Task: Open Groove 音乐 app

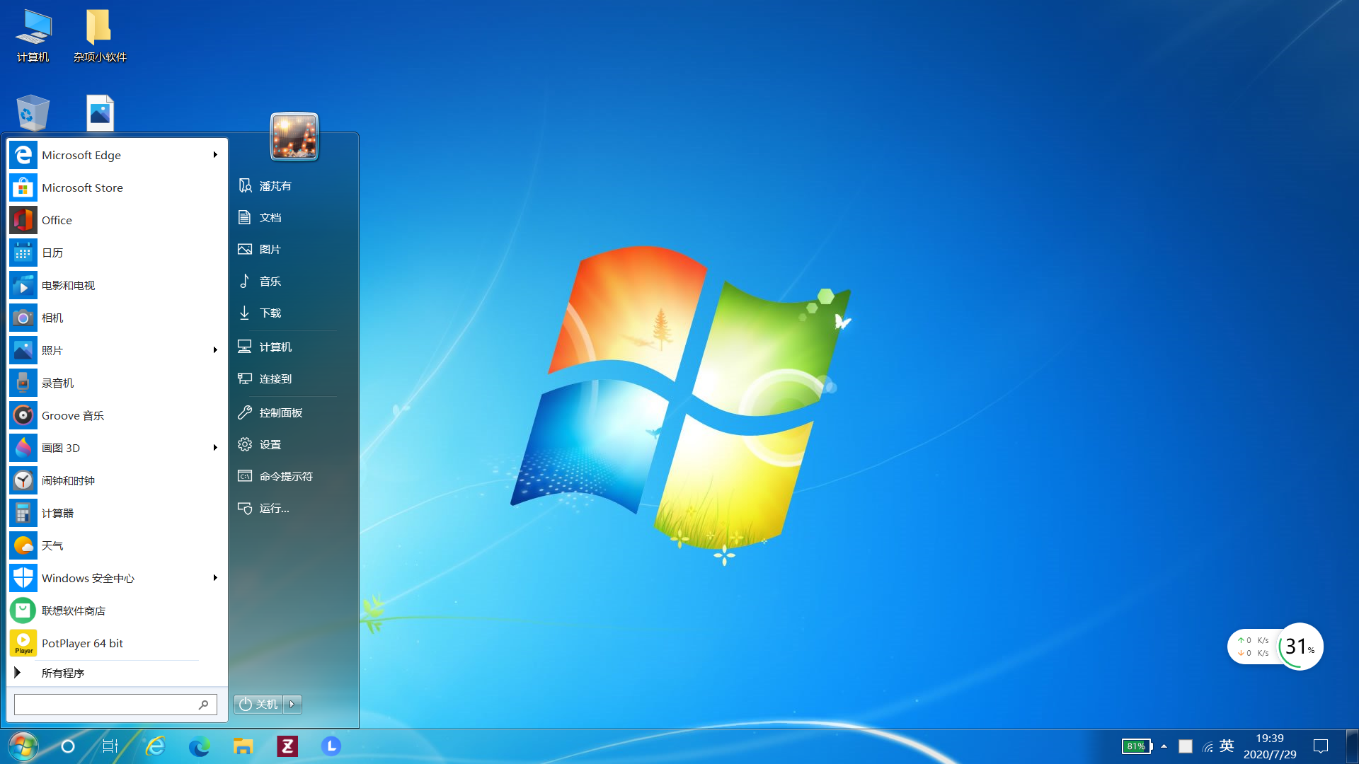Action: [117, 415]
